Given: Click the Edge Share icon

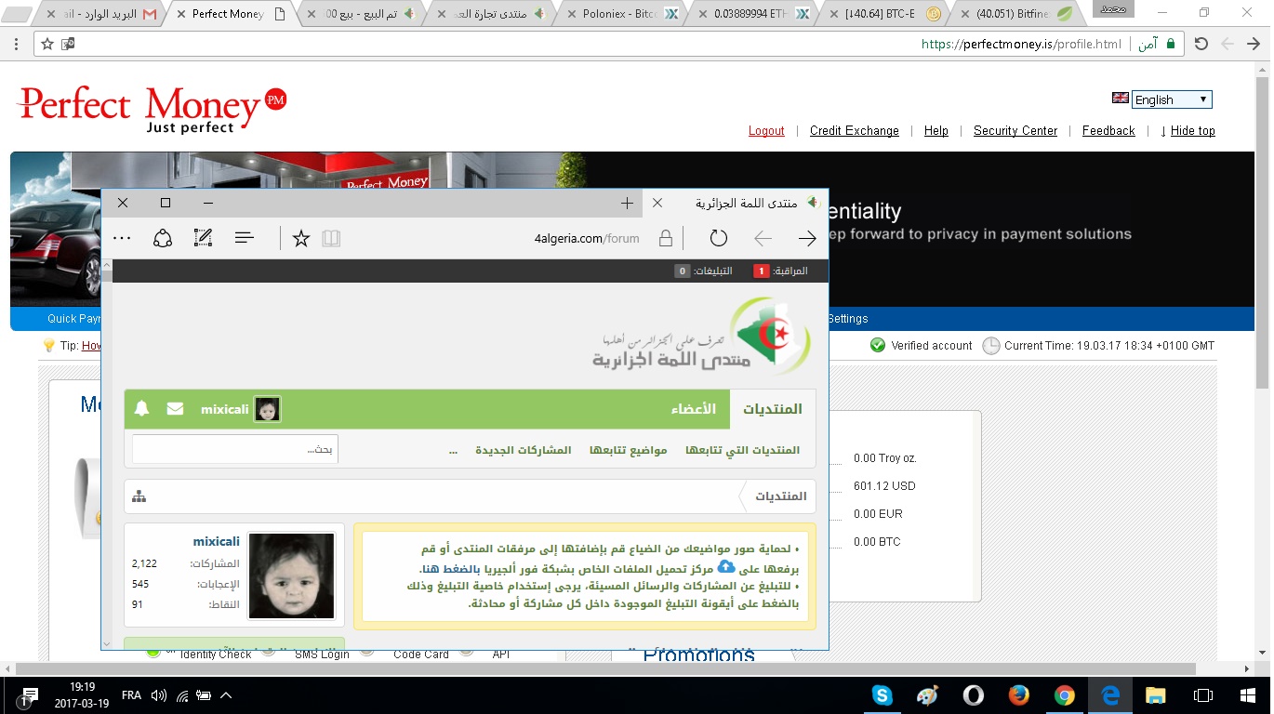Looking at the screenshot, I should click(163, 239).
